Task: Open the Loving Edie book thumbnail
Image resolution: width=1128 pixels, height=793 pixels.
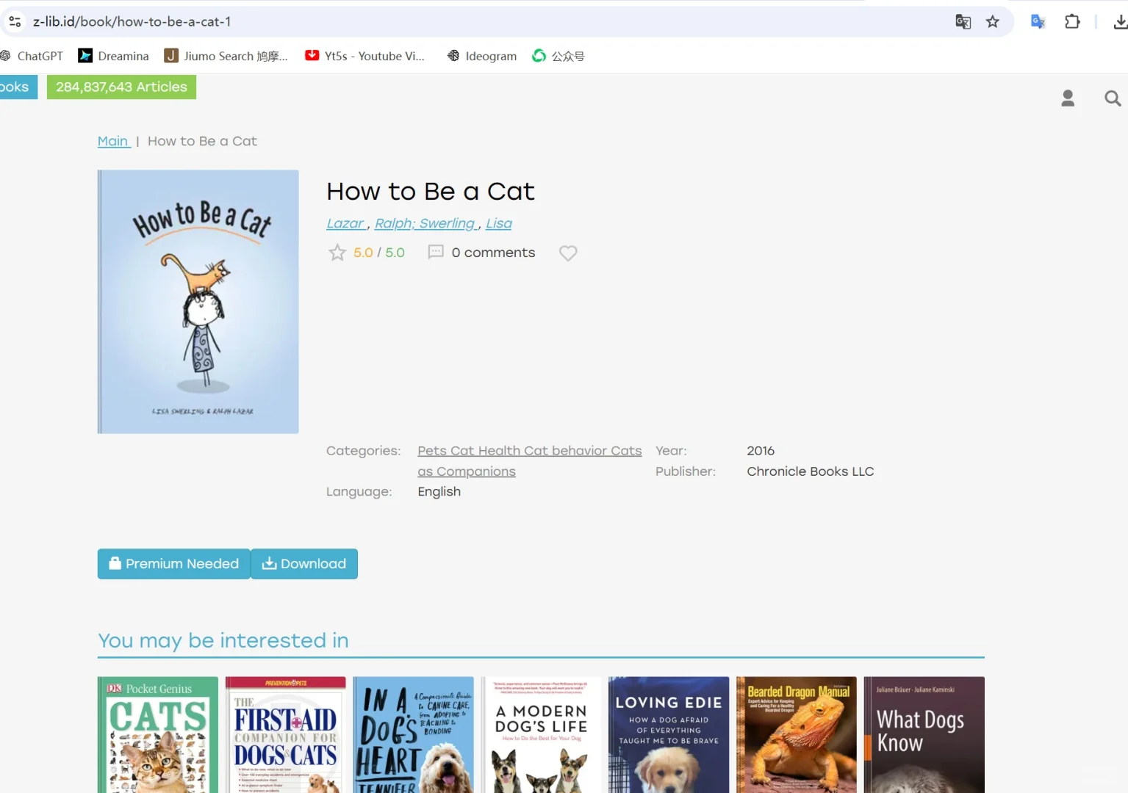Action: coord(669,734)
